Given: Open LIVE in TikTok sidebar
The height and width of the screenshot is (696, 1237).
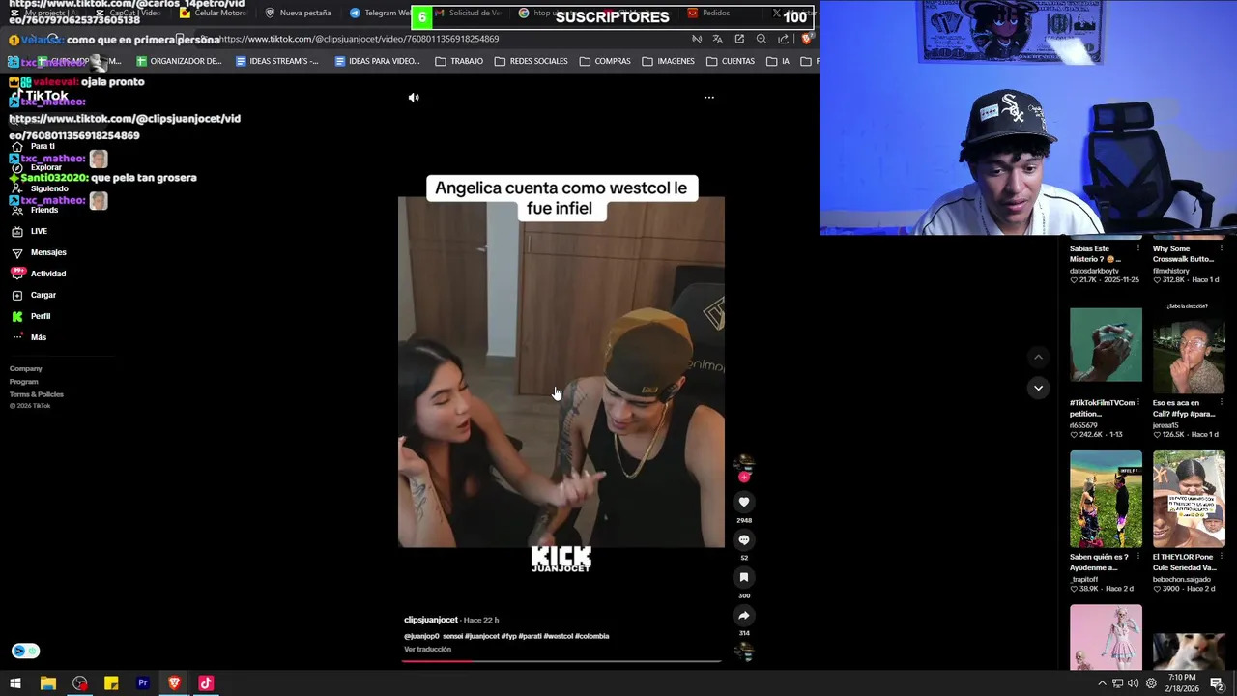Looking at the screenshot, I should tap(30, 231).
